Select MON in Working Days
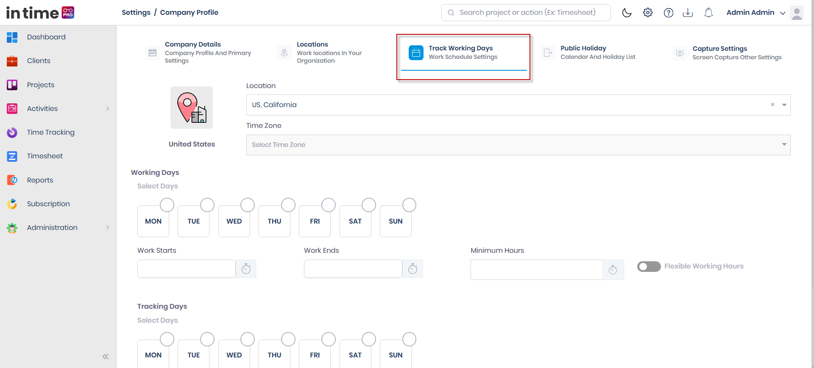Viewport: 814px width, 368px height. coord(153,221)
